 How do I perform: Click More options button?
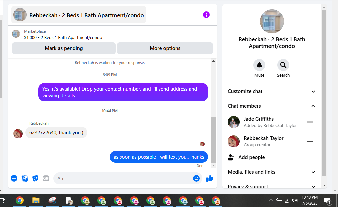point(165,48)
